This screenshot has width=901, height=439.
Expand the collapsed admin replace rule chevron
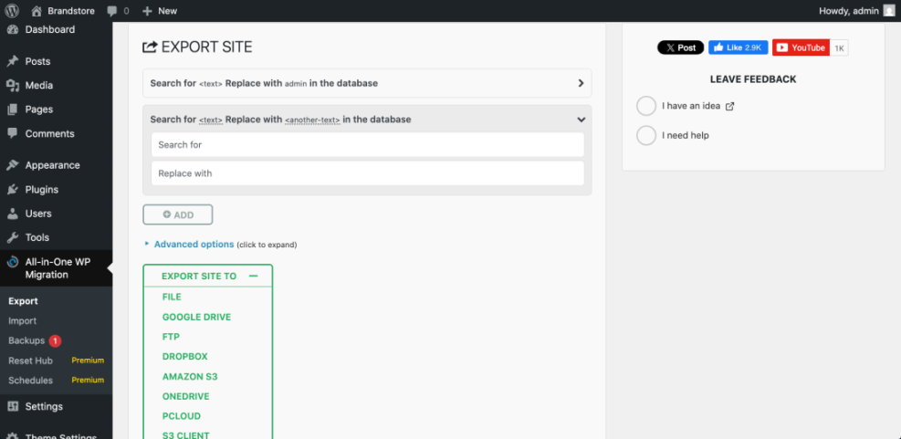tap(581, 83)
